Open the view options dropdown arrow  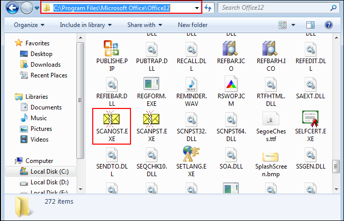coord(293,25)
